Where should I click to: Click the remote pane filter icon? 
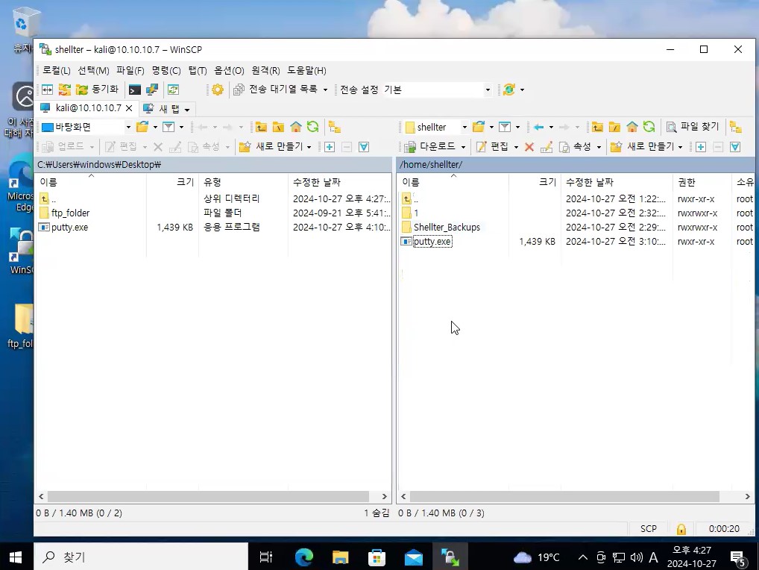tap(505, 128)
